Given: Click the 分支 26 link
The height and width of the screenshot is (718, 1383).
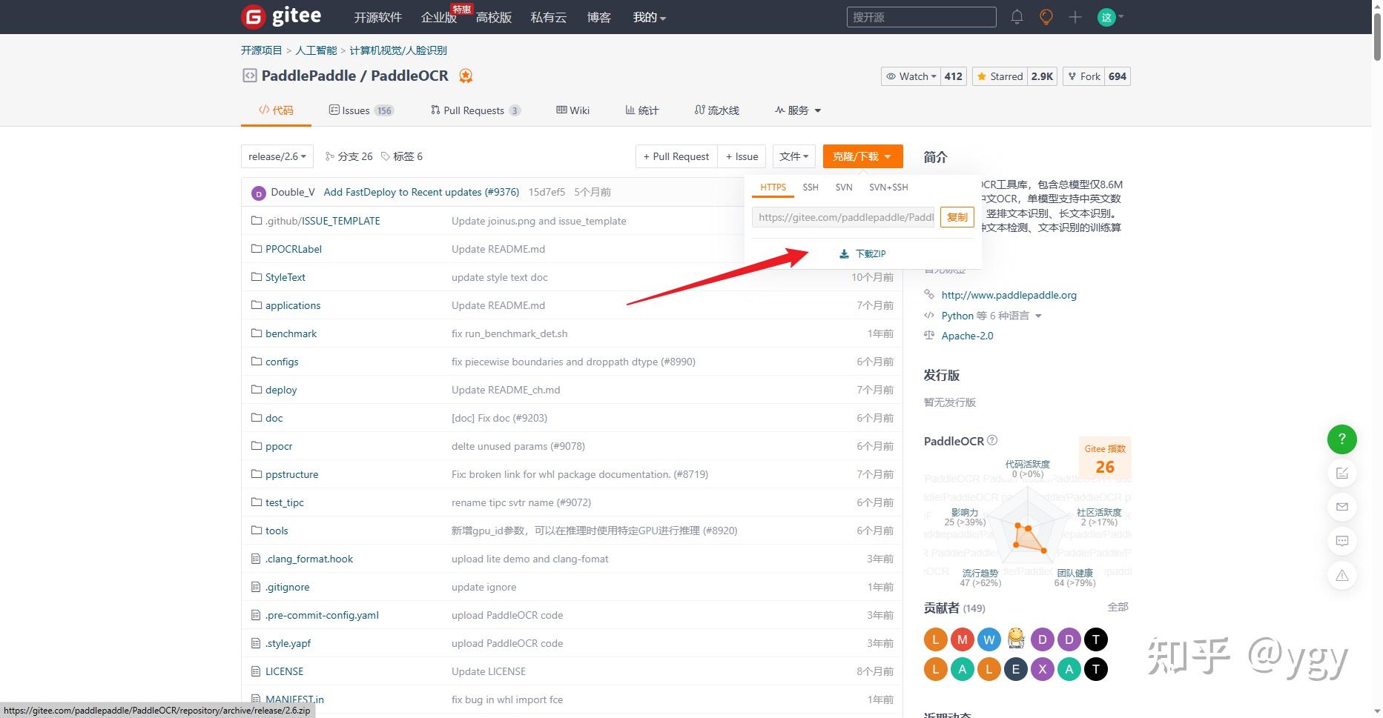Looking at the screenshot, I should coord(349,156).
